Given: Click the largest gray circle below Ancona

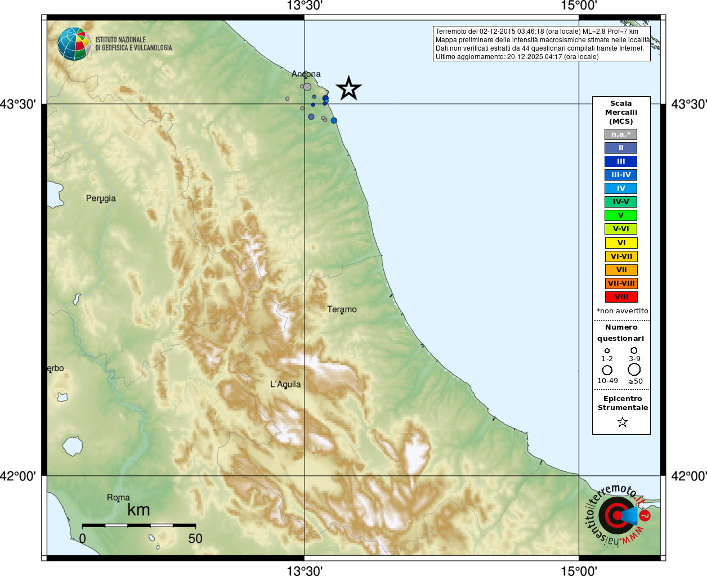Looking at the screenshot, I should pos(307,87).
